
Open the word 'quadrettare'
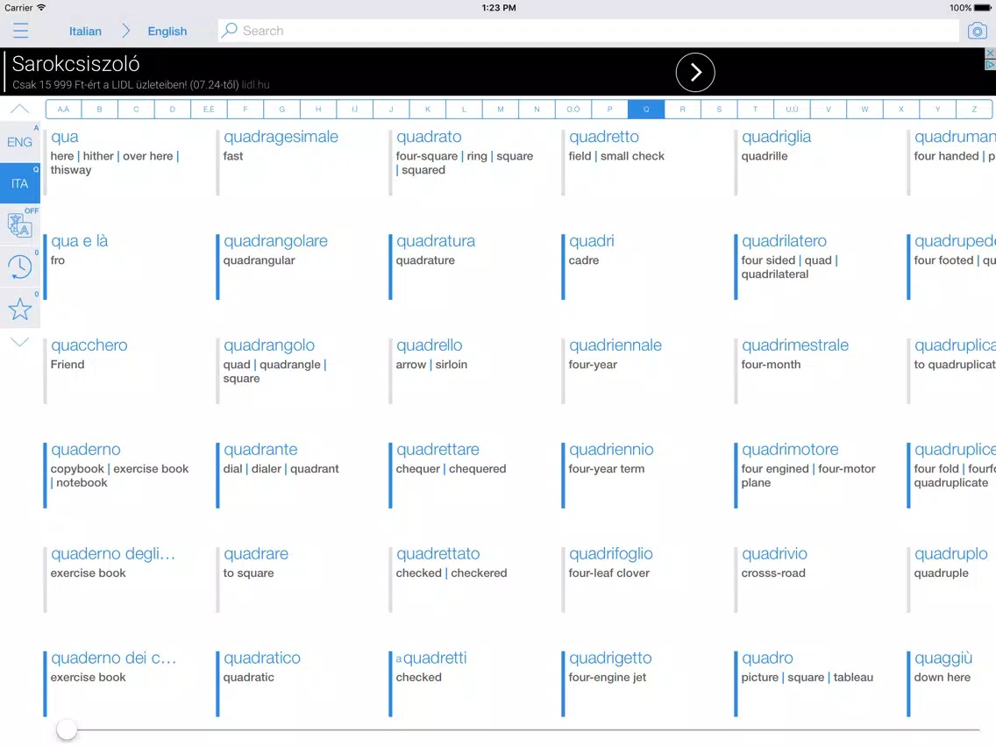coord(438,449)
